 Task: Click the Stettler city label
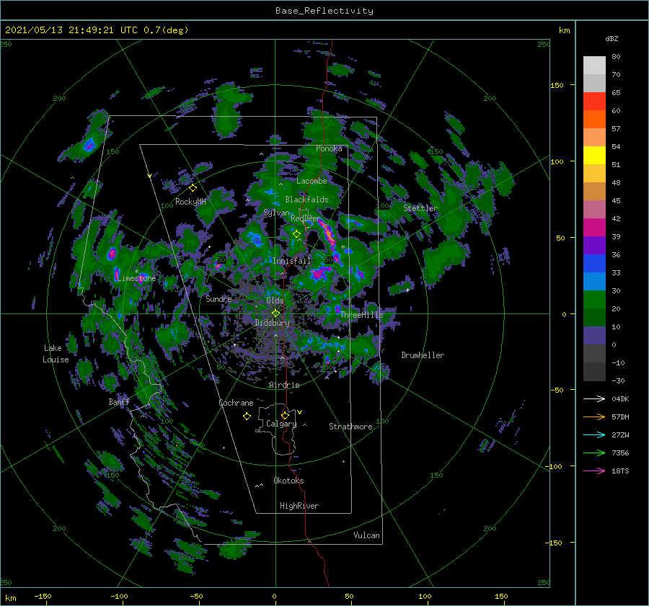click(x=420, y=208)
